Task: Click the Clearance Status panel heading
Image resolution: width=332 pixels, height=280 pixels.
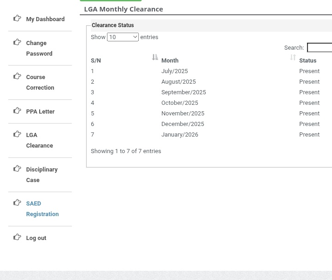Action: pos(113,25)
